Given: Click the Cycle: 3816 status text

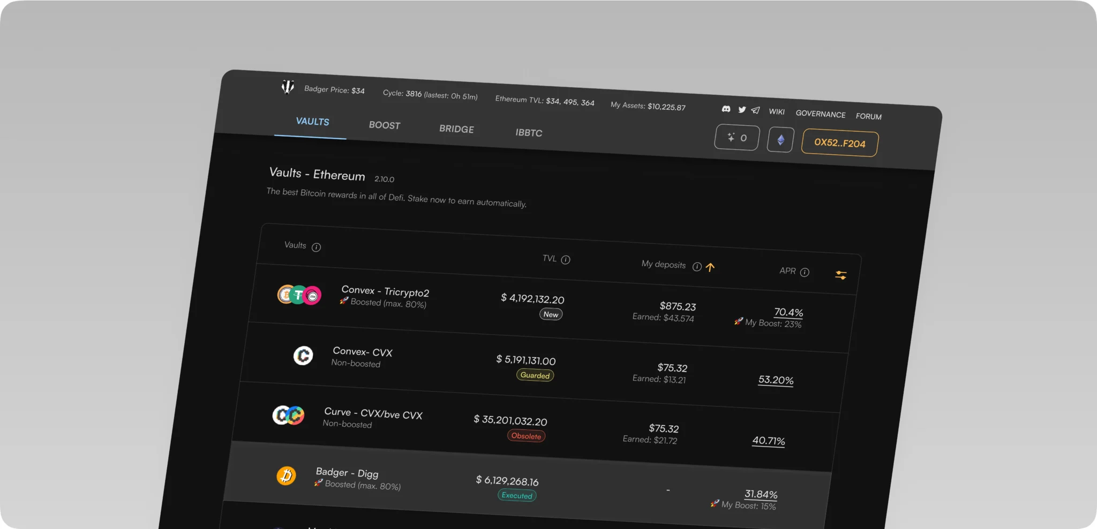Looking at the screenshot, I should 430,95.
